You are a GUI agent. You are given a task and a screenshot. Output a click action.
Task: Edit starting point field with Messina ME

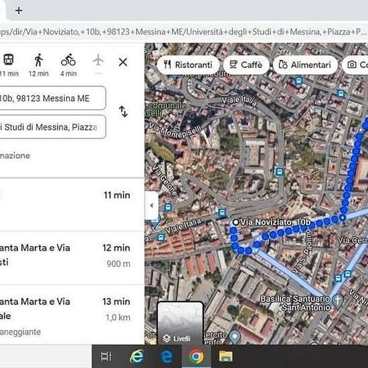[53, 98]
